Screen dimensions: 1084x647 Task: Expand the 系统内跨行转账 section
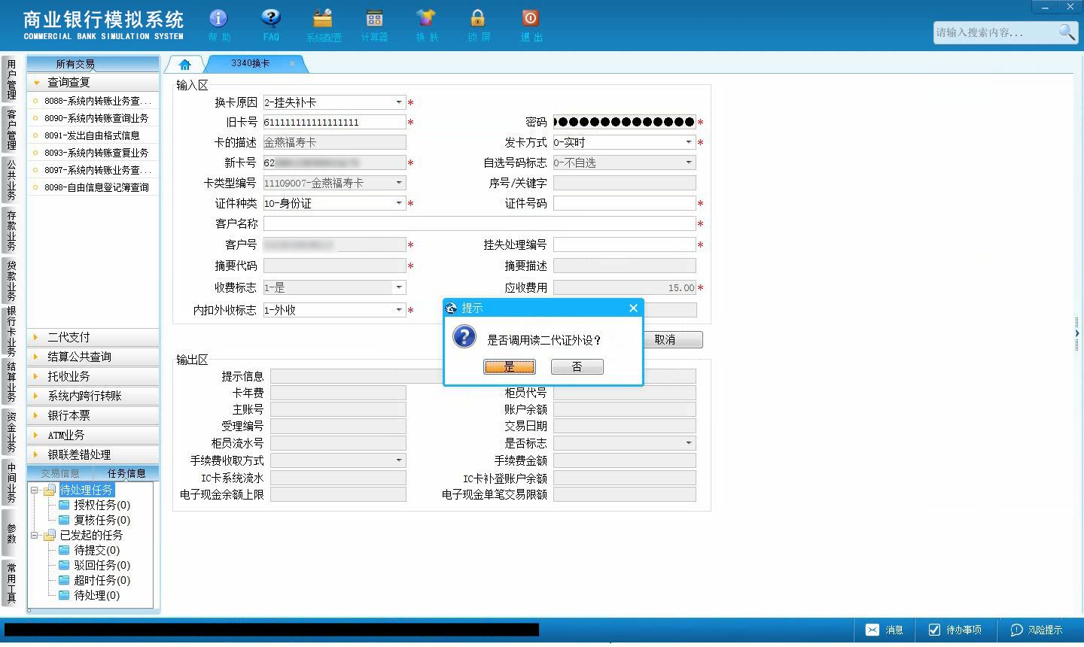pyautogui.click(x=93, y=396)
